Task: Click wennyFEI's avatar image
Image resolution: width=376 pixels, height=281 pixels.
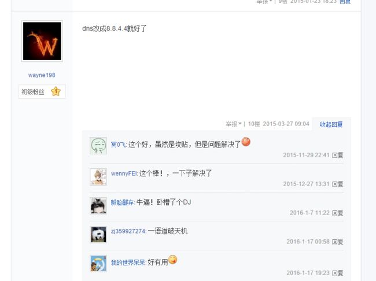Action: [98, 177]
